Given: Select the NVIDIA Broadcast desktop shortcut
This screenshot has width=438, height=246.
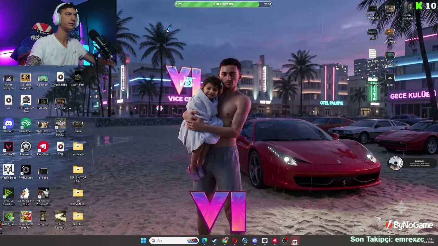Looking at the screenshot, I should click(9, 197).
